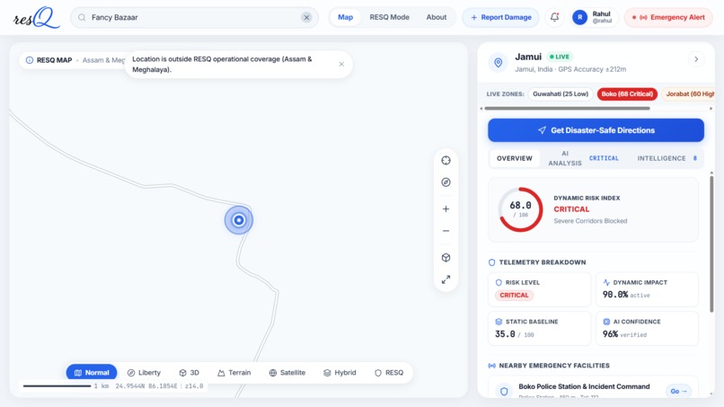Switch to the Map tab

345,17
